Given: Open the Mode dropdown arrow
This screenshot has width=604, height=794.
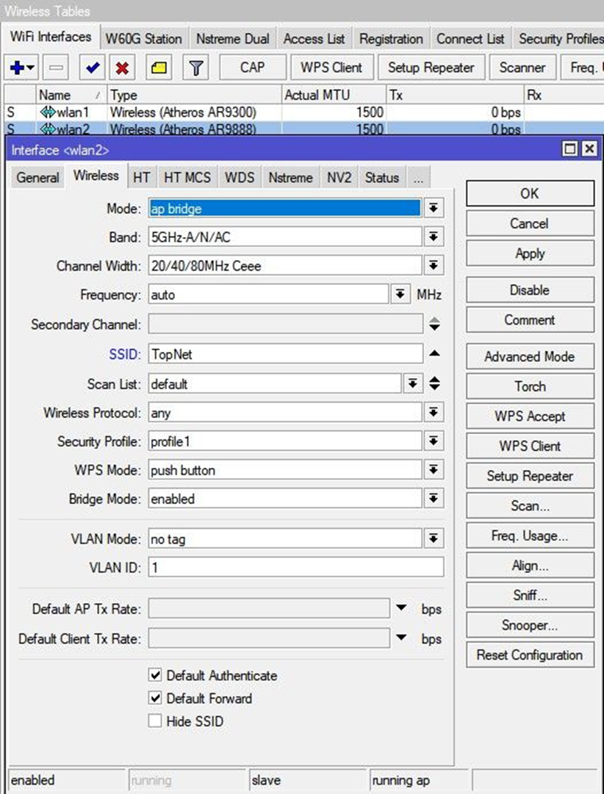Looking at the screenshot, I should pos(434,208).
